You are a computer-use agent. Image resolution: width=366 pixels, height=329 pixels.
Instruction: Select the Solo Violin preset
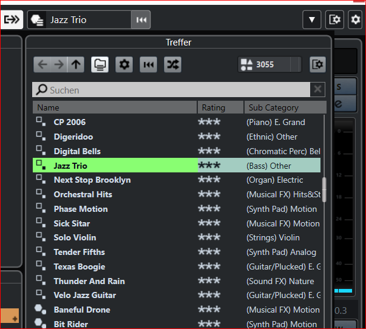[x=75, y=237]
